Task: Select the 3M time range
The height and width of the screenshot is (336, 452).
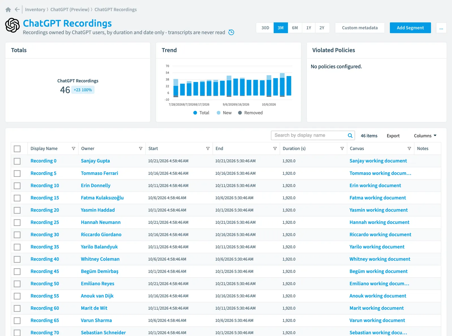Action: [281, 28]
